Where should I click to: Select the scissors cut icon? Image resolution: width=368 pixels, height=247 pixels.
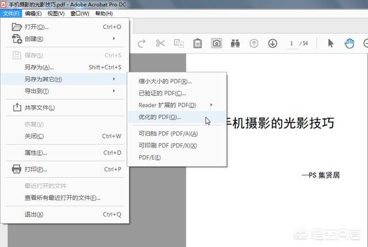(x=160, y=43)
